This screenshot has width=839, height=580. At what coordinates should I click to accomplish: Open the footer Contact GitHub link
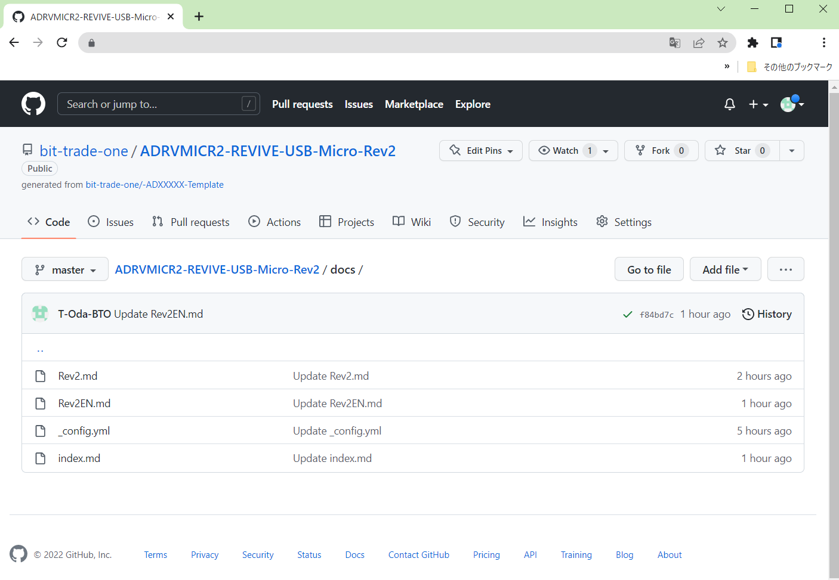[x=419, y=554]
